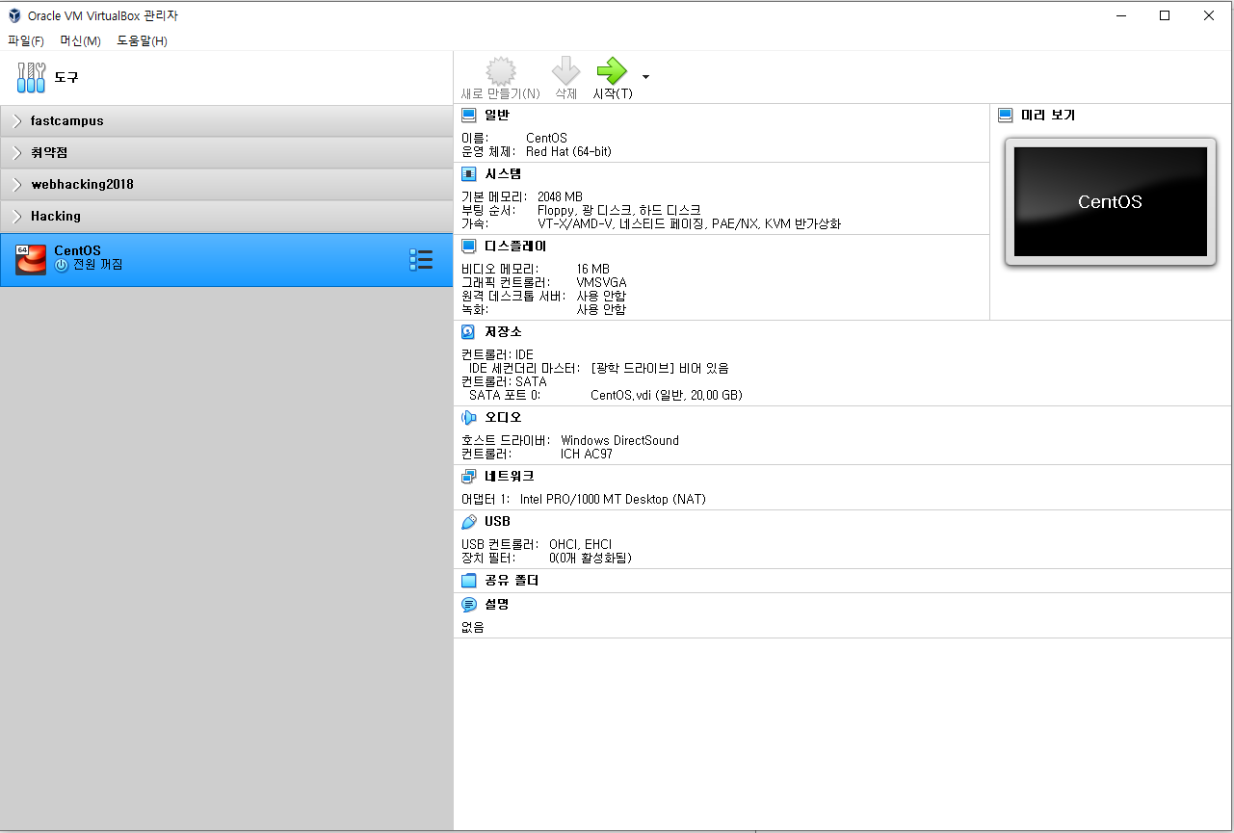1234x833 pixels.
Task: Click 'ICH AC97' audio controller value
Action: tap(587, 455)
